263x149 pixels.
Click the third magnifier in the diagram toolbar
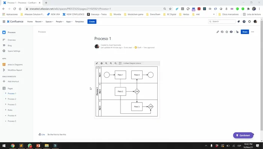pyautogui.click(x=116, y=63)
